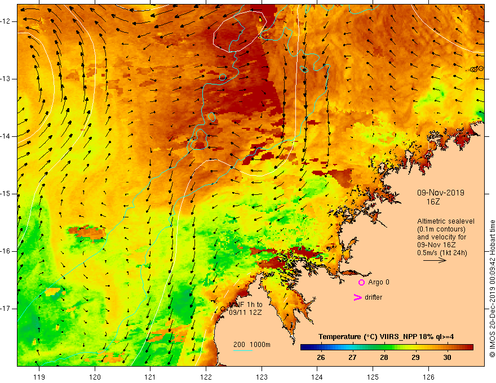Click the IMOS copyright timestamp text
The width and height of the screenshot is (496, 383).
pyautogui.click(x=492, y=289)
